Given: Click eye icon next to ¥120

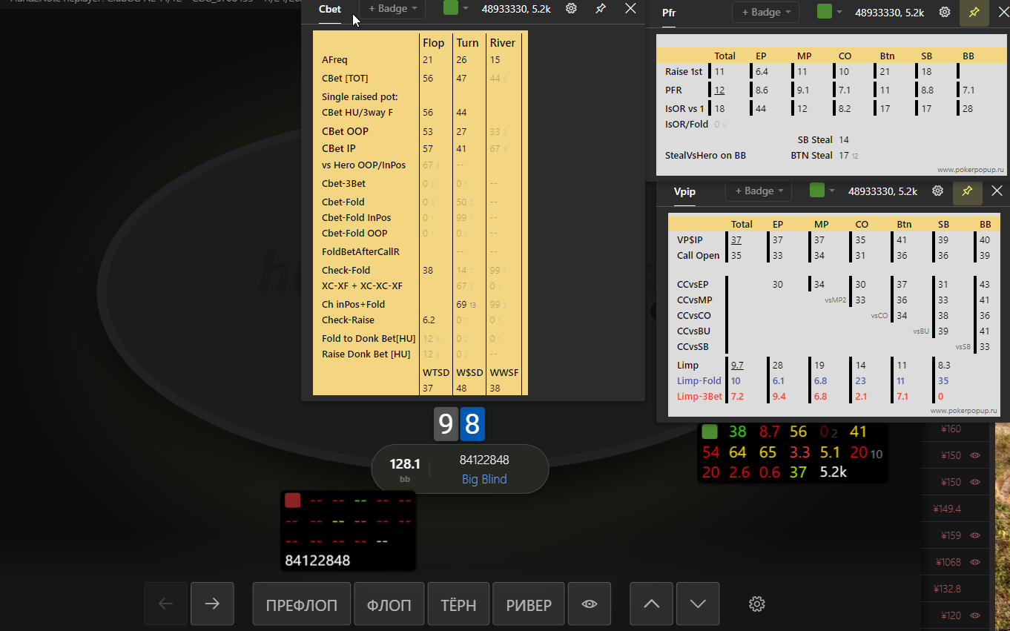Looking at the screenshot, I should [x=975, y=615].
